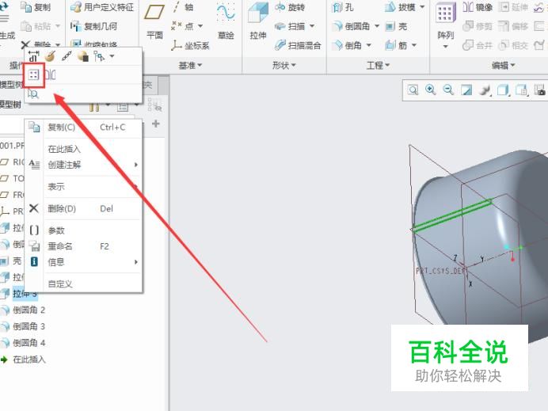Viewport: 548px width, 411px height.
Task: Open the 点 point dropdown arrow
Action: [x=200, y=26]
